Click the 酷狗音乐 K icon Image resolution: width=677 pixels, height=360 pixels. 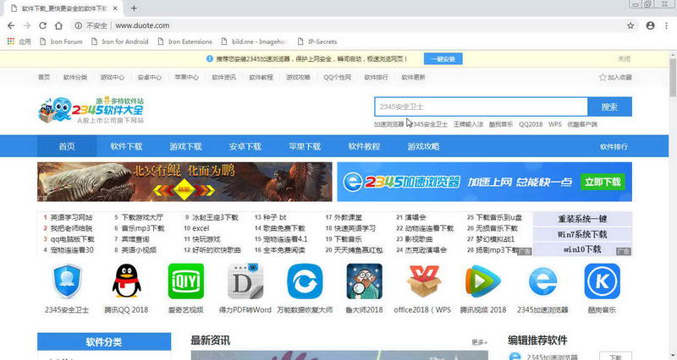tap(602, 281)
